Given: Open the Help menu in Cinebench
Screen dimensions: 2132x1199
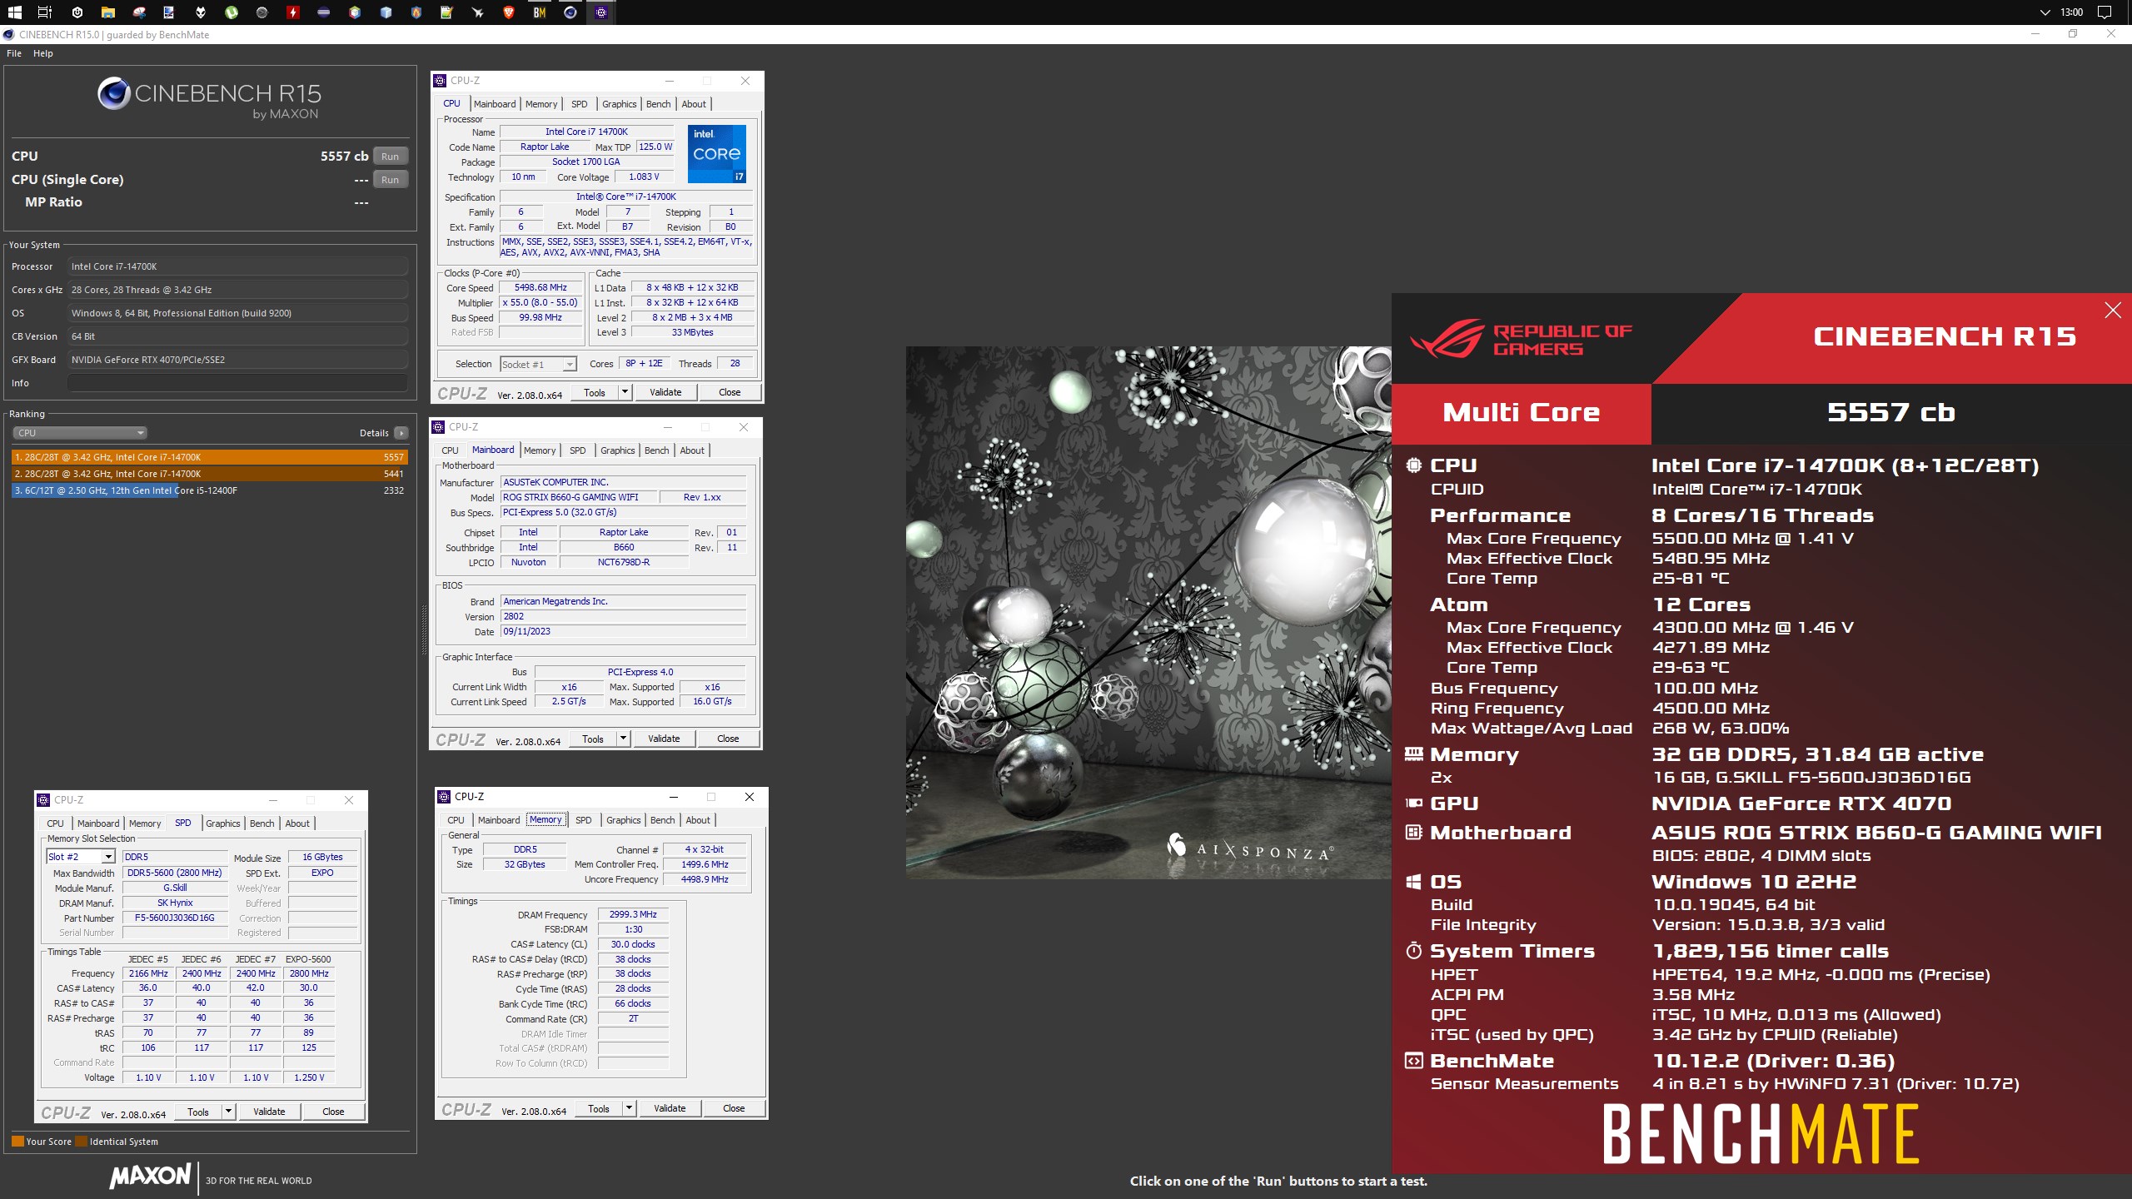Looking at the screenshot, I should tap(43, 53).
